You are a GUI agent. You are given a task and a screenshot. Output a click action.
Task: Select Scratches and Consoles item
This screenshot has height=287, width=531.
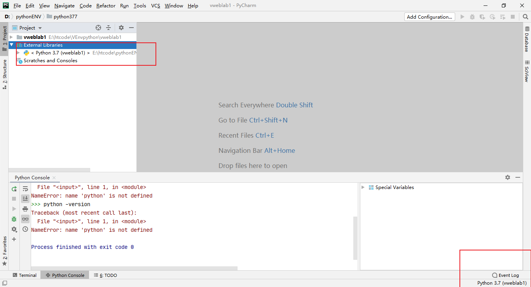click(x=50, y=61)
